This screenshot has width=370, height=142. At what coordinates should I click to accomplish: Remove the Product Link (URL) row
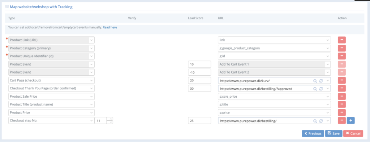342,40
